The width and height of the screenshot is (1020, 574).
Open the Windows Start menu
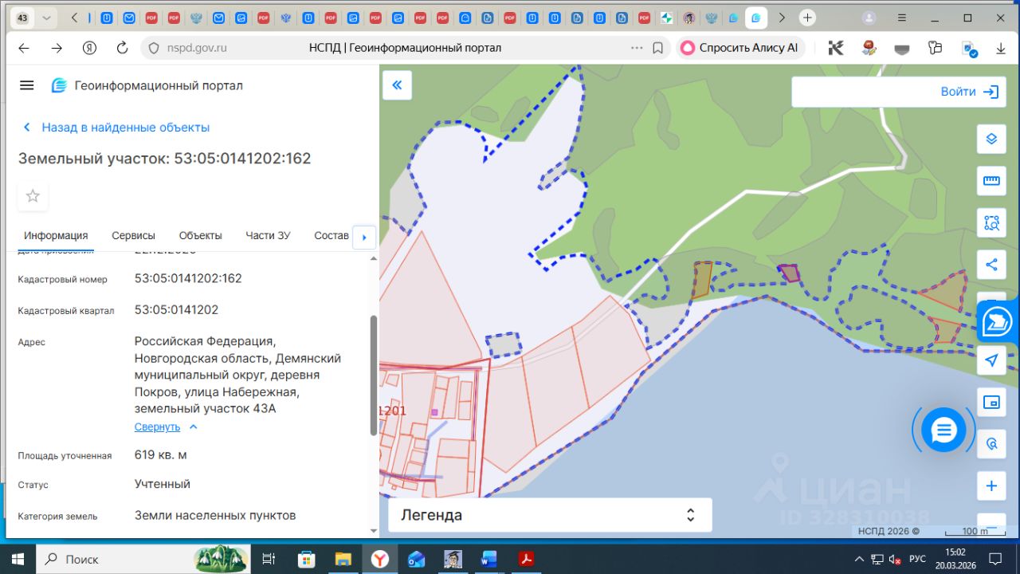click(x=18, y=559)
